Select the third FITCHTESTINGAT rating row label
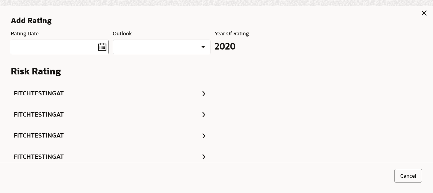Screen dimensions: 433x193 pyautogui.click(x=39, y=136)
